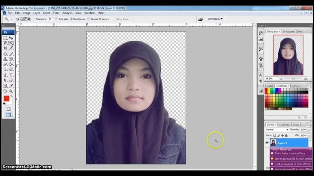Select the Lasso tool
The width and height of the screenshot is (314, 176).
[x=5, y=43]
